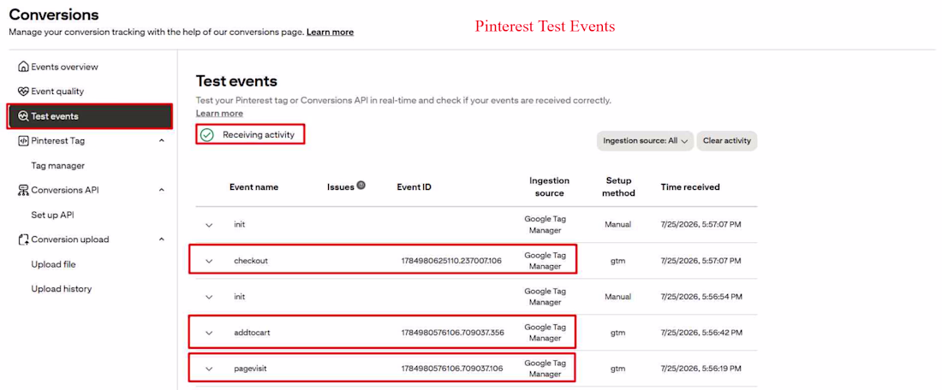Click Manual setup method in first init row
The width and height of the screenshot is (942, 390).
pos(618,225)
